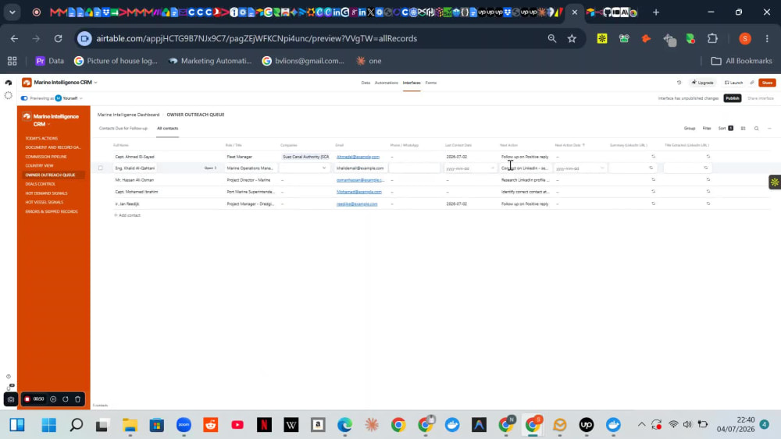This screenshot has width=781, height=439.
Task: Click the Phone / WhatsApp field in Khalid's row
Action: point(414,168)
